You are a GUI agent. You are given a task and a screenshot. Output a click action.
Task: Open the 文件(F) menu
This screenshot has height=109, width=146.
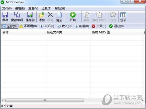pyautogui.click(x=7, y=8)
